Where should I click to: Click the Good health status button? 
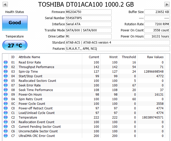(15, 23)
